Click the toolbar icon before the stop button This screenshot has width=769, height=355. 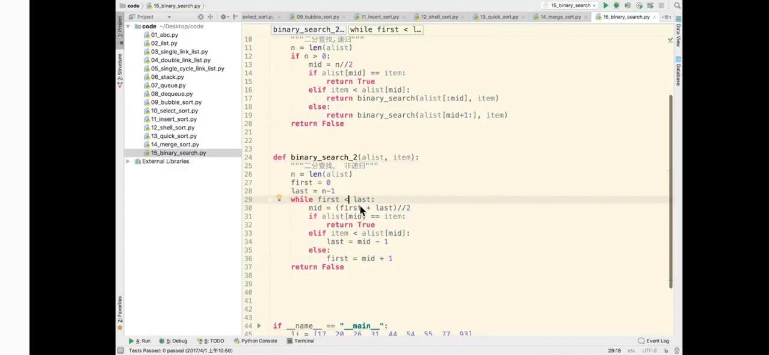tap(650, 5)
